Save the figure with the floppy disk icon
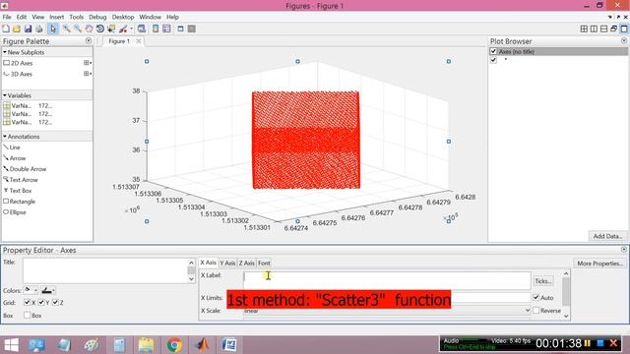The height and width of the screenshot is (354, 630). pyautogui.click(x=28, y=29)
